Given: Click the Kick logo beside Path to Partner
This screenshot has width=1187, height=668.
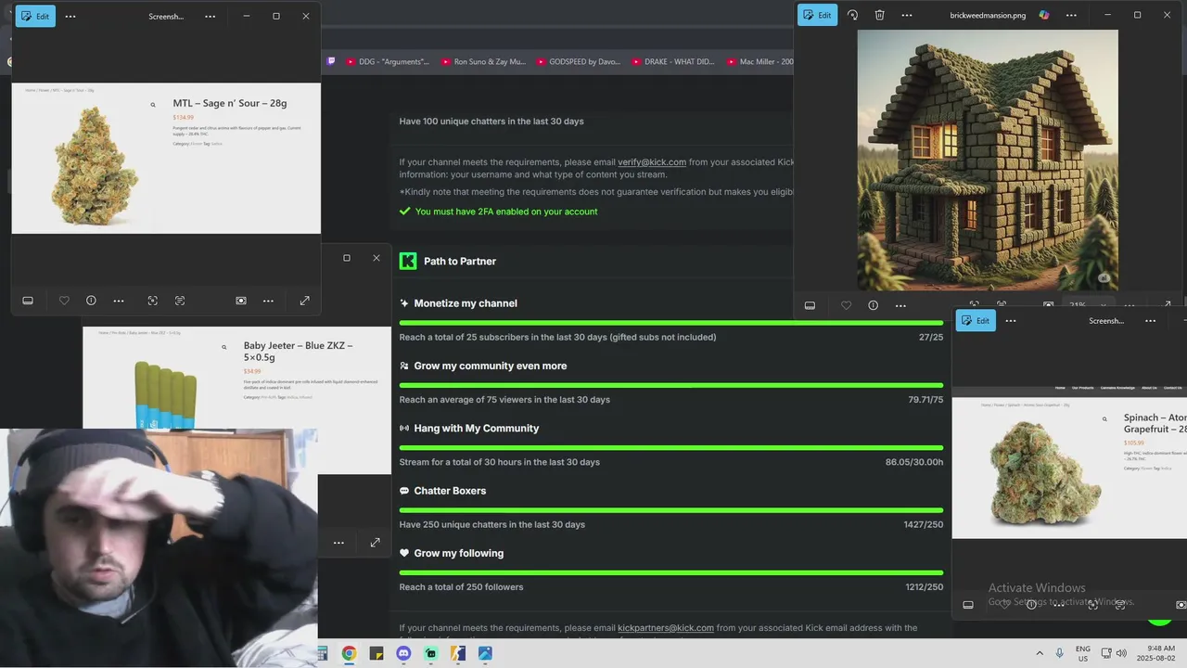Looking at the screenshot, I should [x=408, y=261].
